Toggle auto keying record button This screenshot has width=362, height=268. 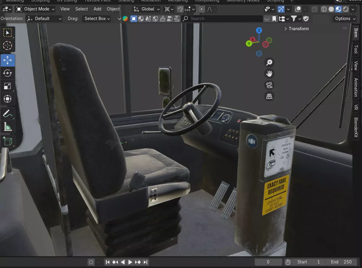(91, 262)
